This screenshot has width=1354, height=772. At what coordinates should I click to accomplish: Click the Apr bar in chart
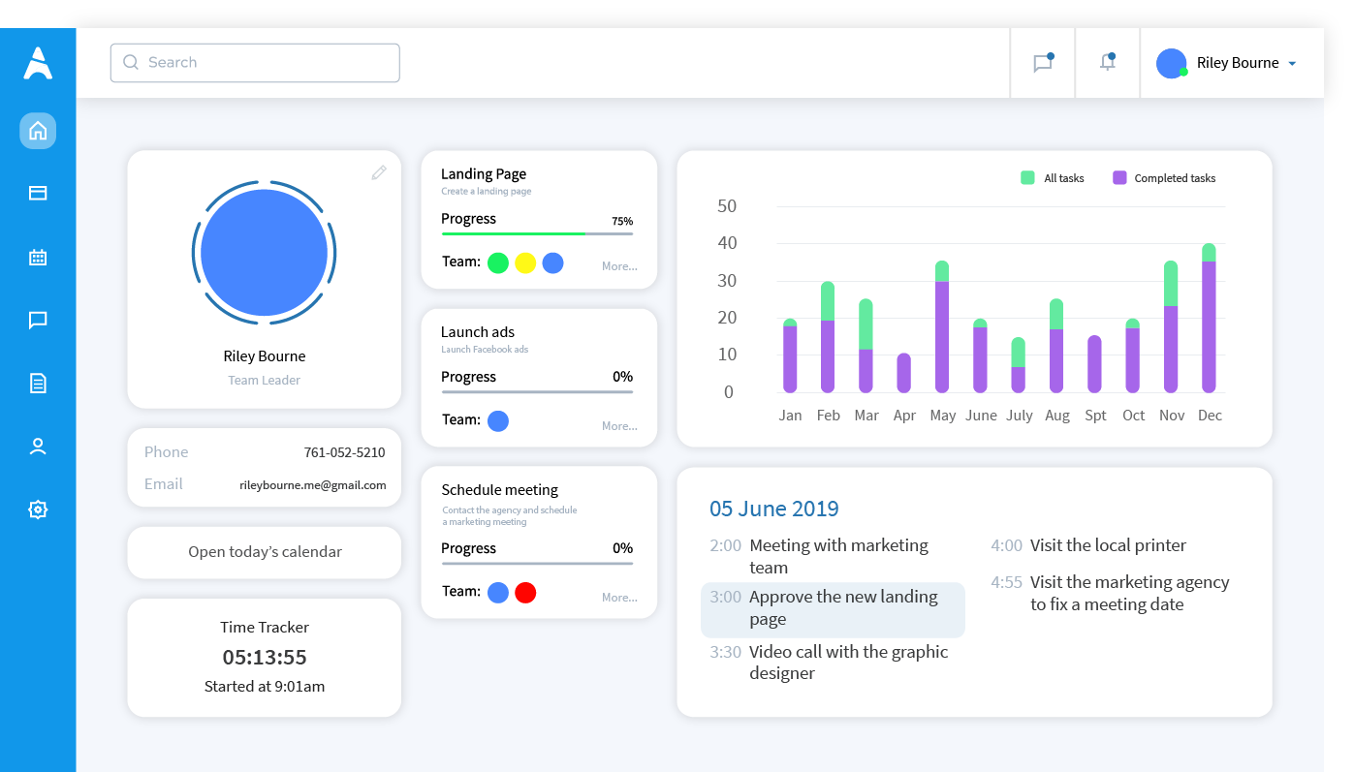(904, 373)
